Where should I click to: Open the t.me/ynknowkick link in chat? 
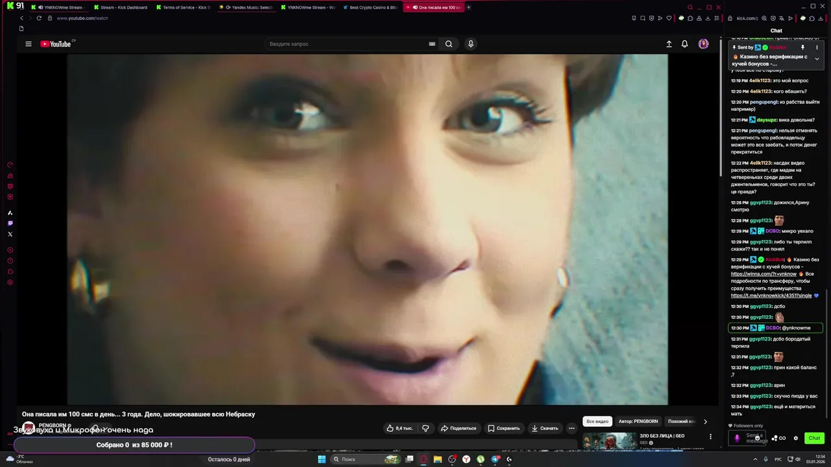(771, 295)
